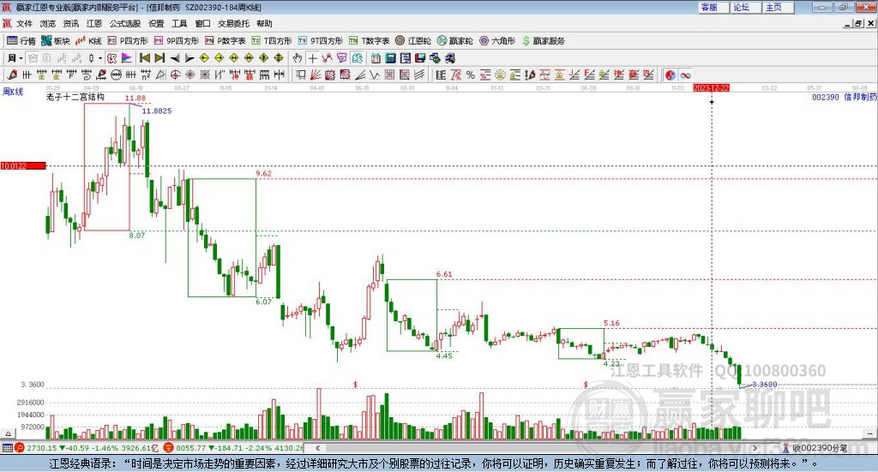Open the 江恩轮 Gann wheel tool
878x472 pixels.
pos(413,41)
